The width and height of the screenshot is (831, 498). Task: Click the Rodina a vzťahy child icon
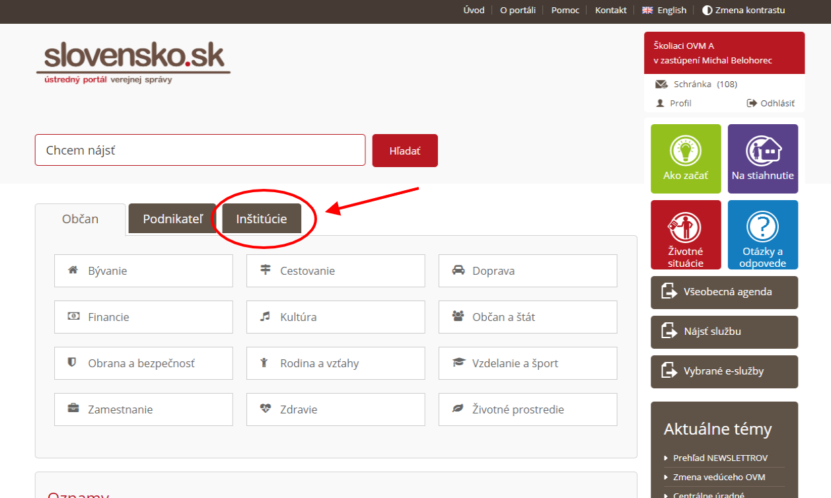(x=266, y=363)
